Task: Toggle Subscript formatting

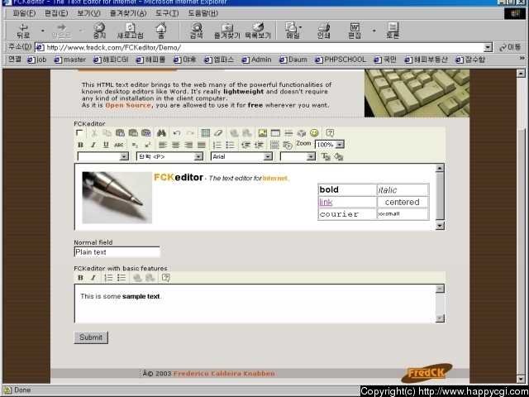Action: (x=135, y=145)
